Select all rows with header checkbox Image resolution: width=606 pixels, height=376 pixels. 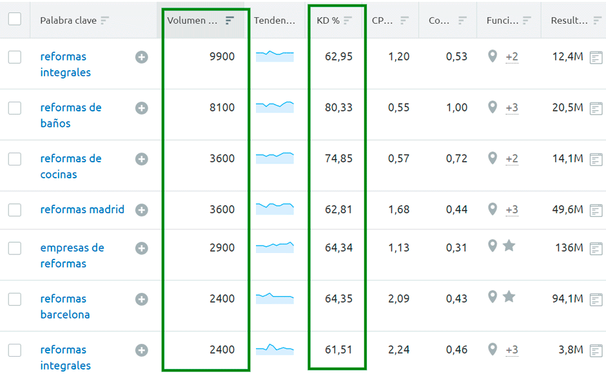(15, 19)
